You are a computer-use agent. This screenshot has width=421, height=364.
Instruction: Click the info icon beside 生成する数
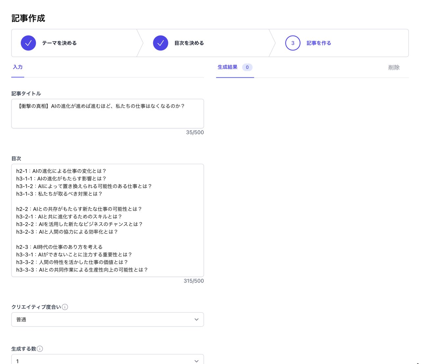point(40,349)
